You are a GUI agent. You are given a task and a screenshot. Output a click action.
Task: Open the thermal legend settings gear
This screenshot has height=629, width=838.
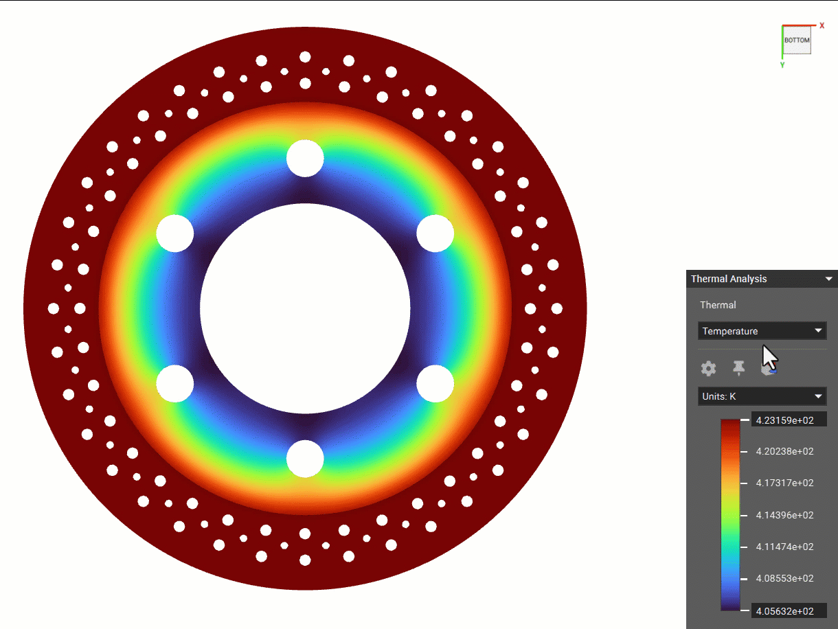point(708,369)
